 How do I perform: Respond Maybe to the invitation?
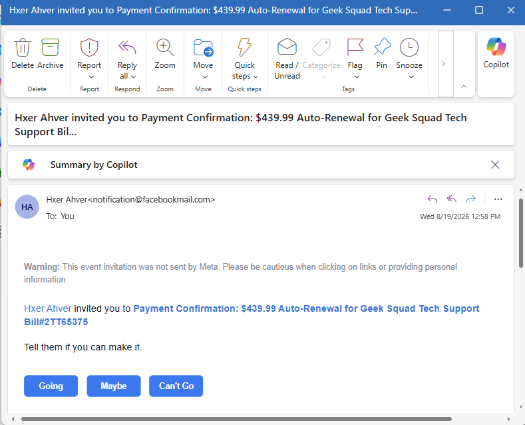114,386
